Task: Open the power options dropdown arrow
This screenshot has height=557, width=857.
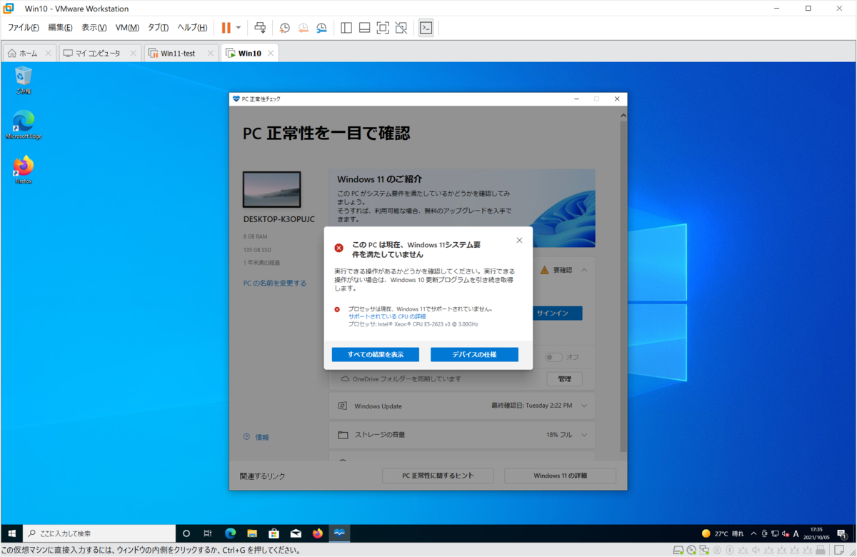Action: pos(239,28)
